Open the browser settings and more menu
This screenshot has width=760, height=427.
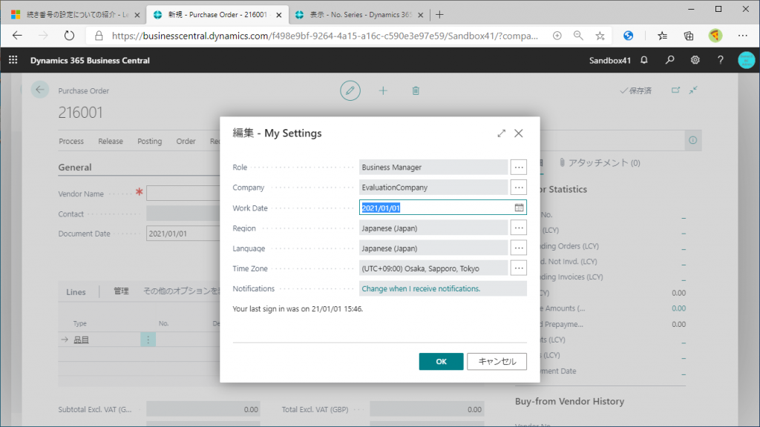(x=742, y=36)
